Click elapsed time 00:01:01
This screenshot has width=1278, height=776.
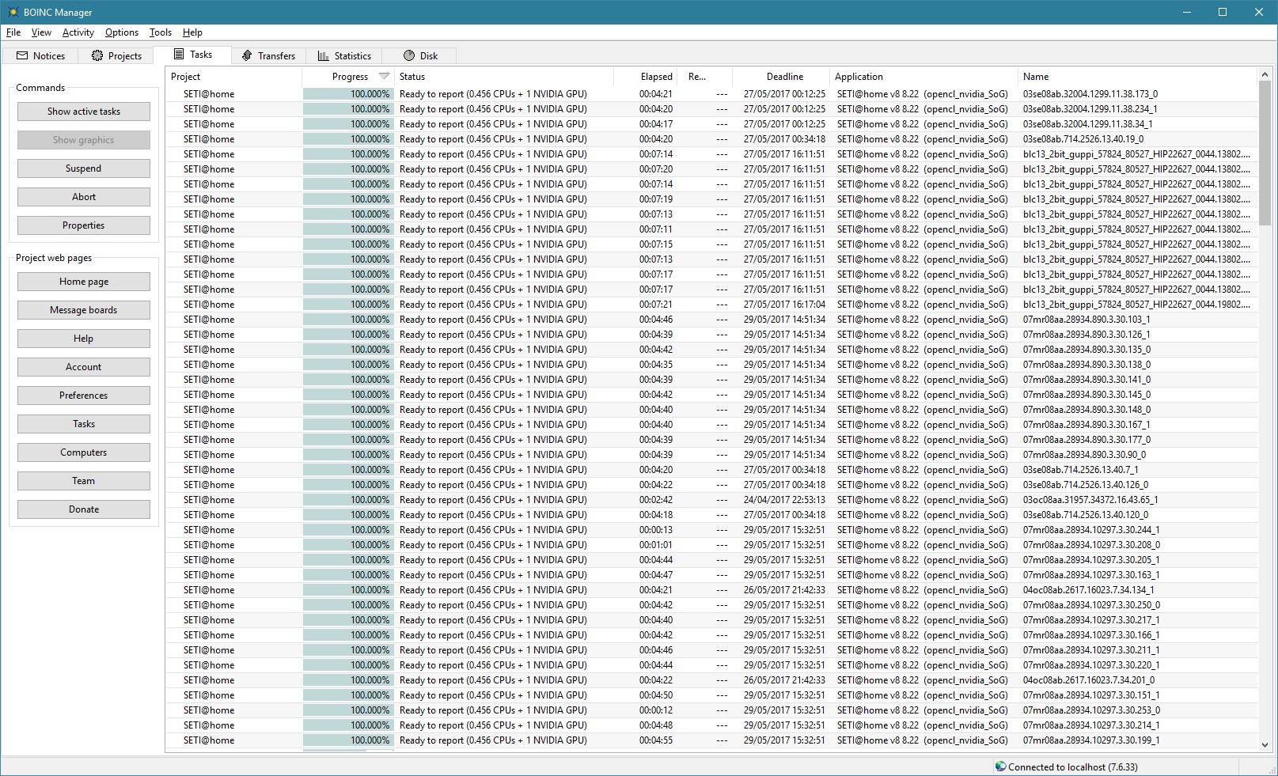point(656,545)
